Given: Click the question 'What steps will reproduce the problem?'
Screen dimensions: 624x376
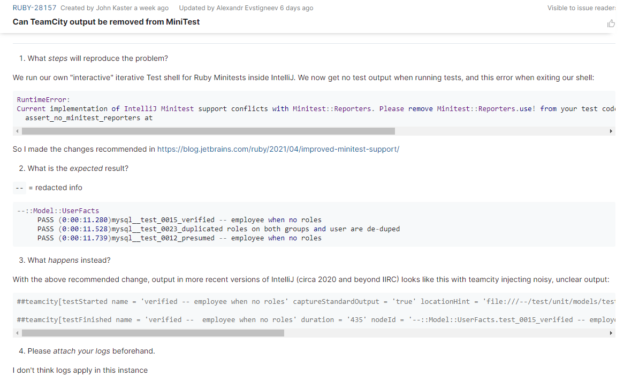Looking at the screenshot, I should (x=97, y=58).
